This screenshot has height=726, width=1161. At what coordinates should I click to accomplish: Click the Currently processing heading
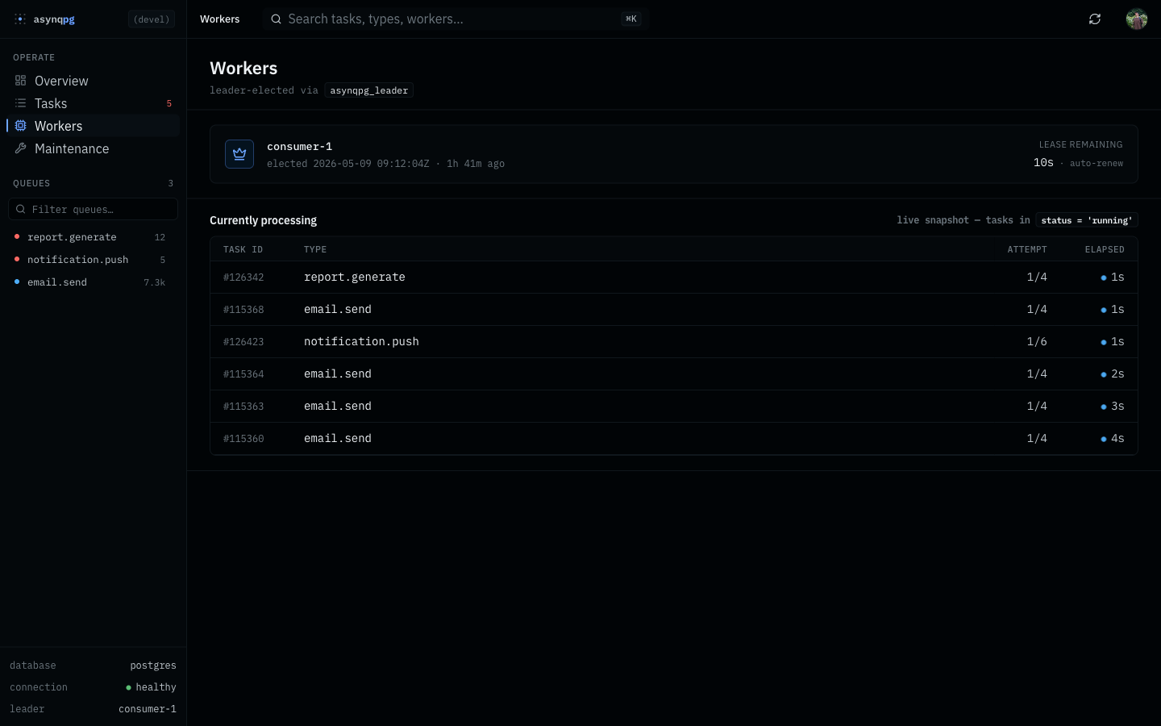tap(263, 220)
